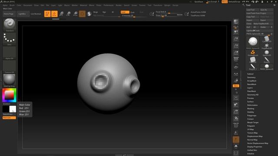Click the Scroll document icon
278x156 pixels.
tap(236, 32)
